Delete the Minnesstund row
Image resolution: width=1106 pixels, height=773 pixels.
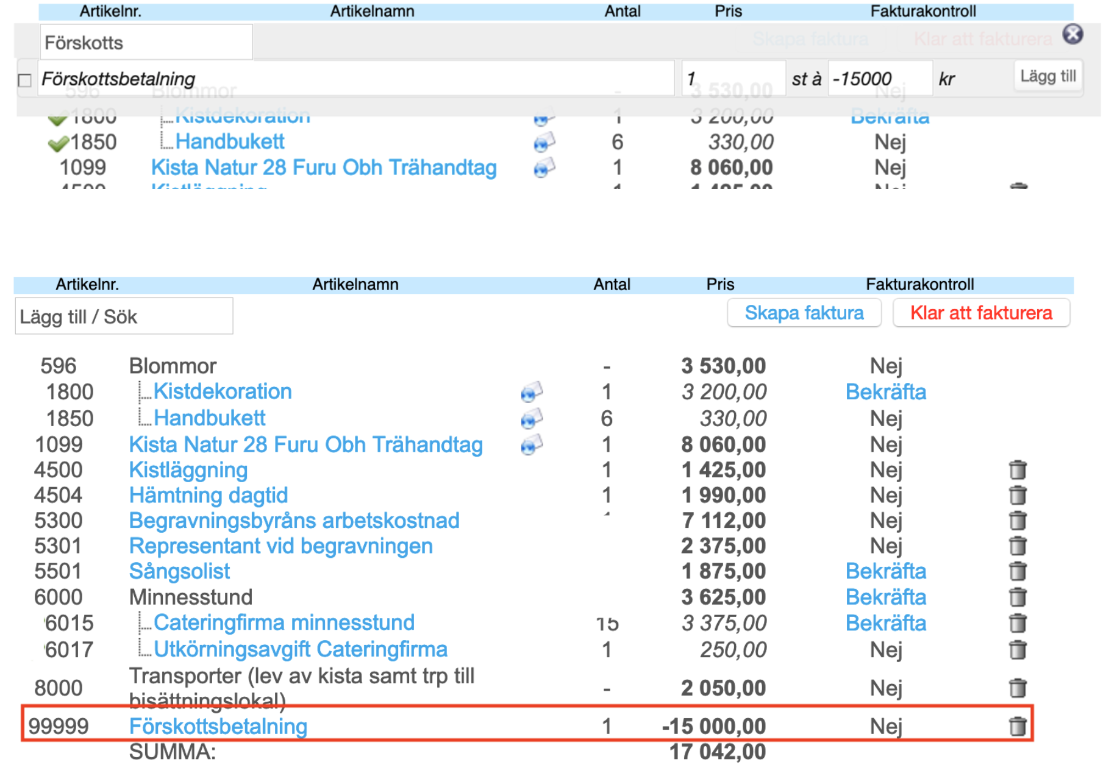[1017, 597]
